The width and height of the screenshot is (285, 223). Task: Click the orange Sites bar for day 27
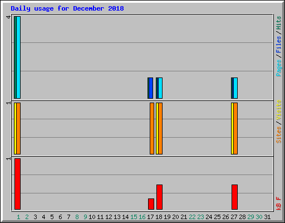(x=235, y=128)
